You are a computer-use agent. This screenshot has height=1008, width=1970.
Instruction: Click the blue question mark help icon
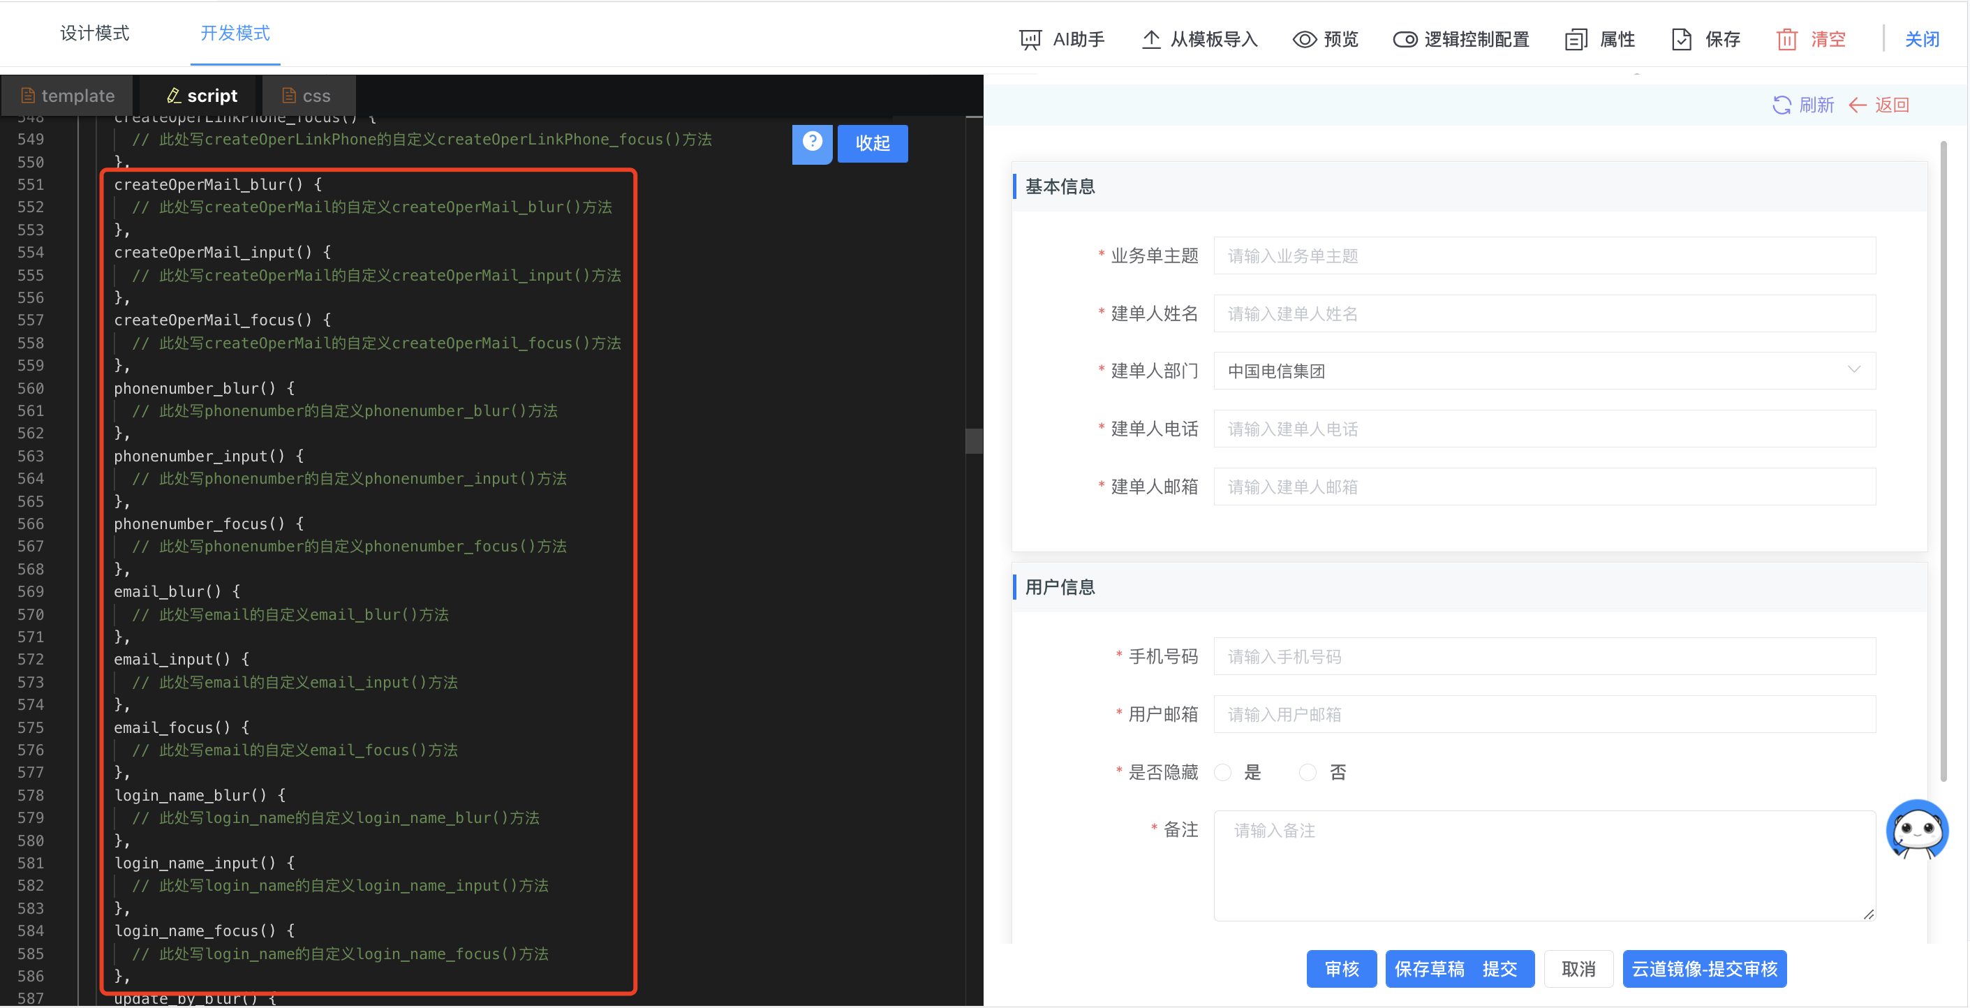812,143
